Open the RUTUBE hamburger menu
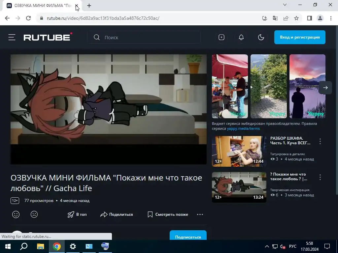The image size is (338, 253). click(12, 37)
